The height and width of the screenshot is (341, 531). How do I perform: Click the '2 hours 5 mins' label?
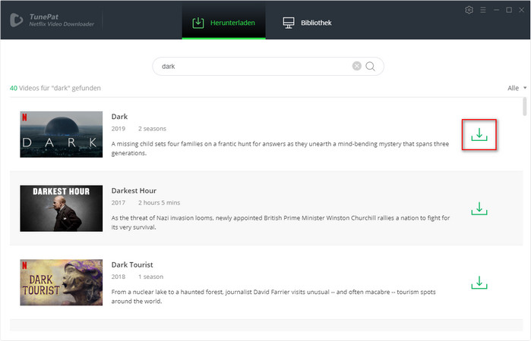coord(159,203)
